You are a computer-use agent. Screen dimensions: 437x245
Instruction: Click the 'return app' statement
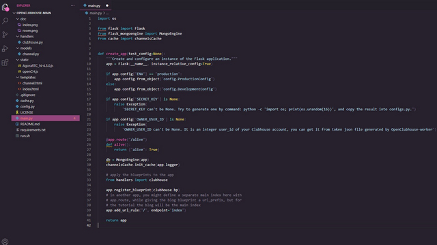coord(116,220)
